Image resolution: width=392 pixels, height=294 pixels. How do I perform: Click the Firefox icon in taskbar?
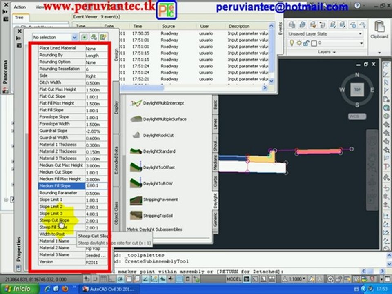point(65,289)
